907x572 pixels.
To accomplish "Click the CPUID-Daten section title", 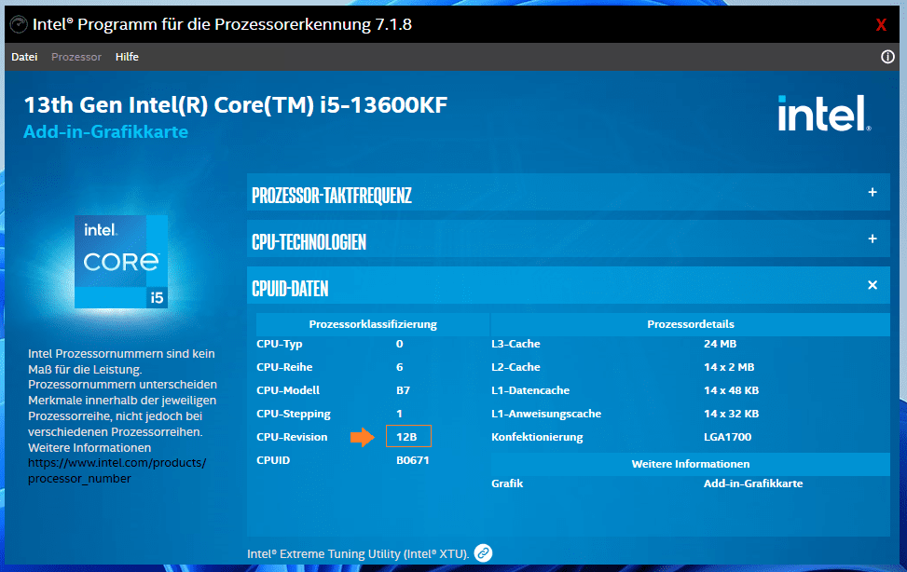I will tap(290, 289).
